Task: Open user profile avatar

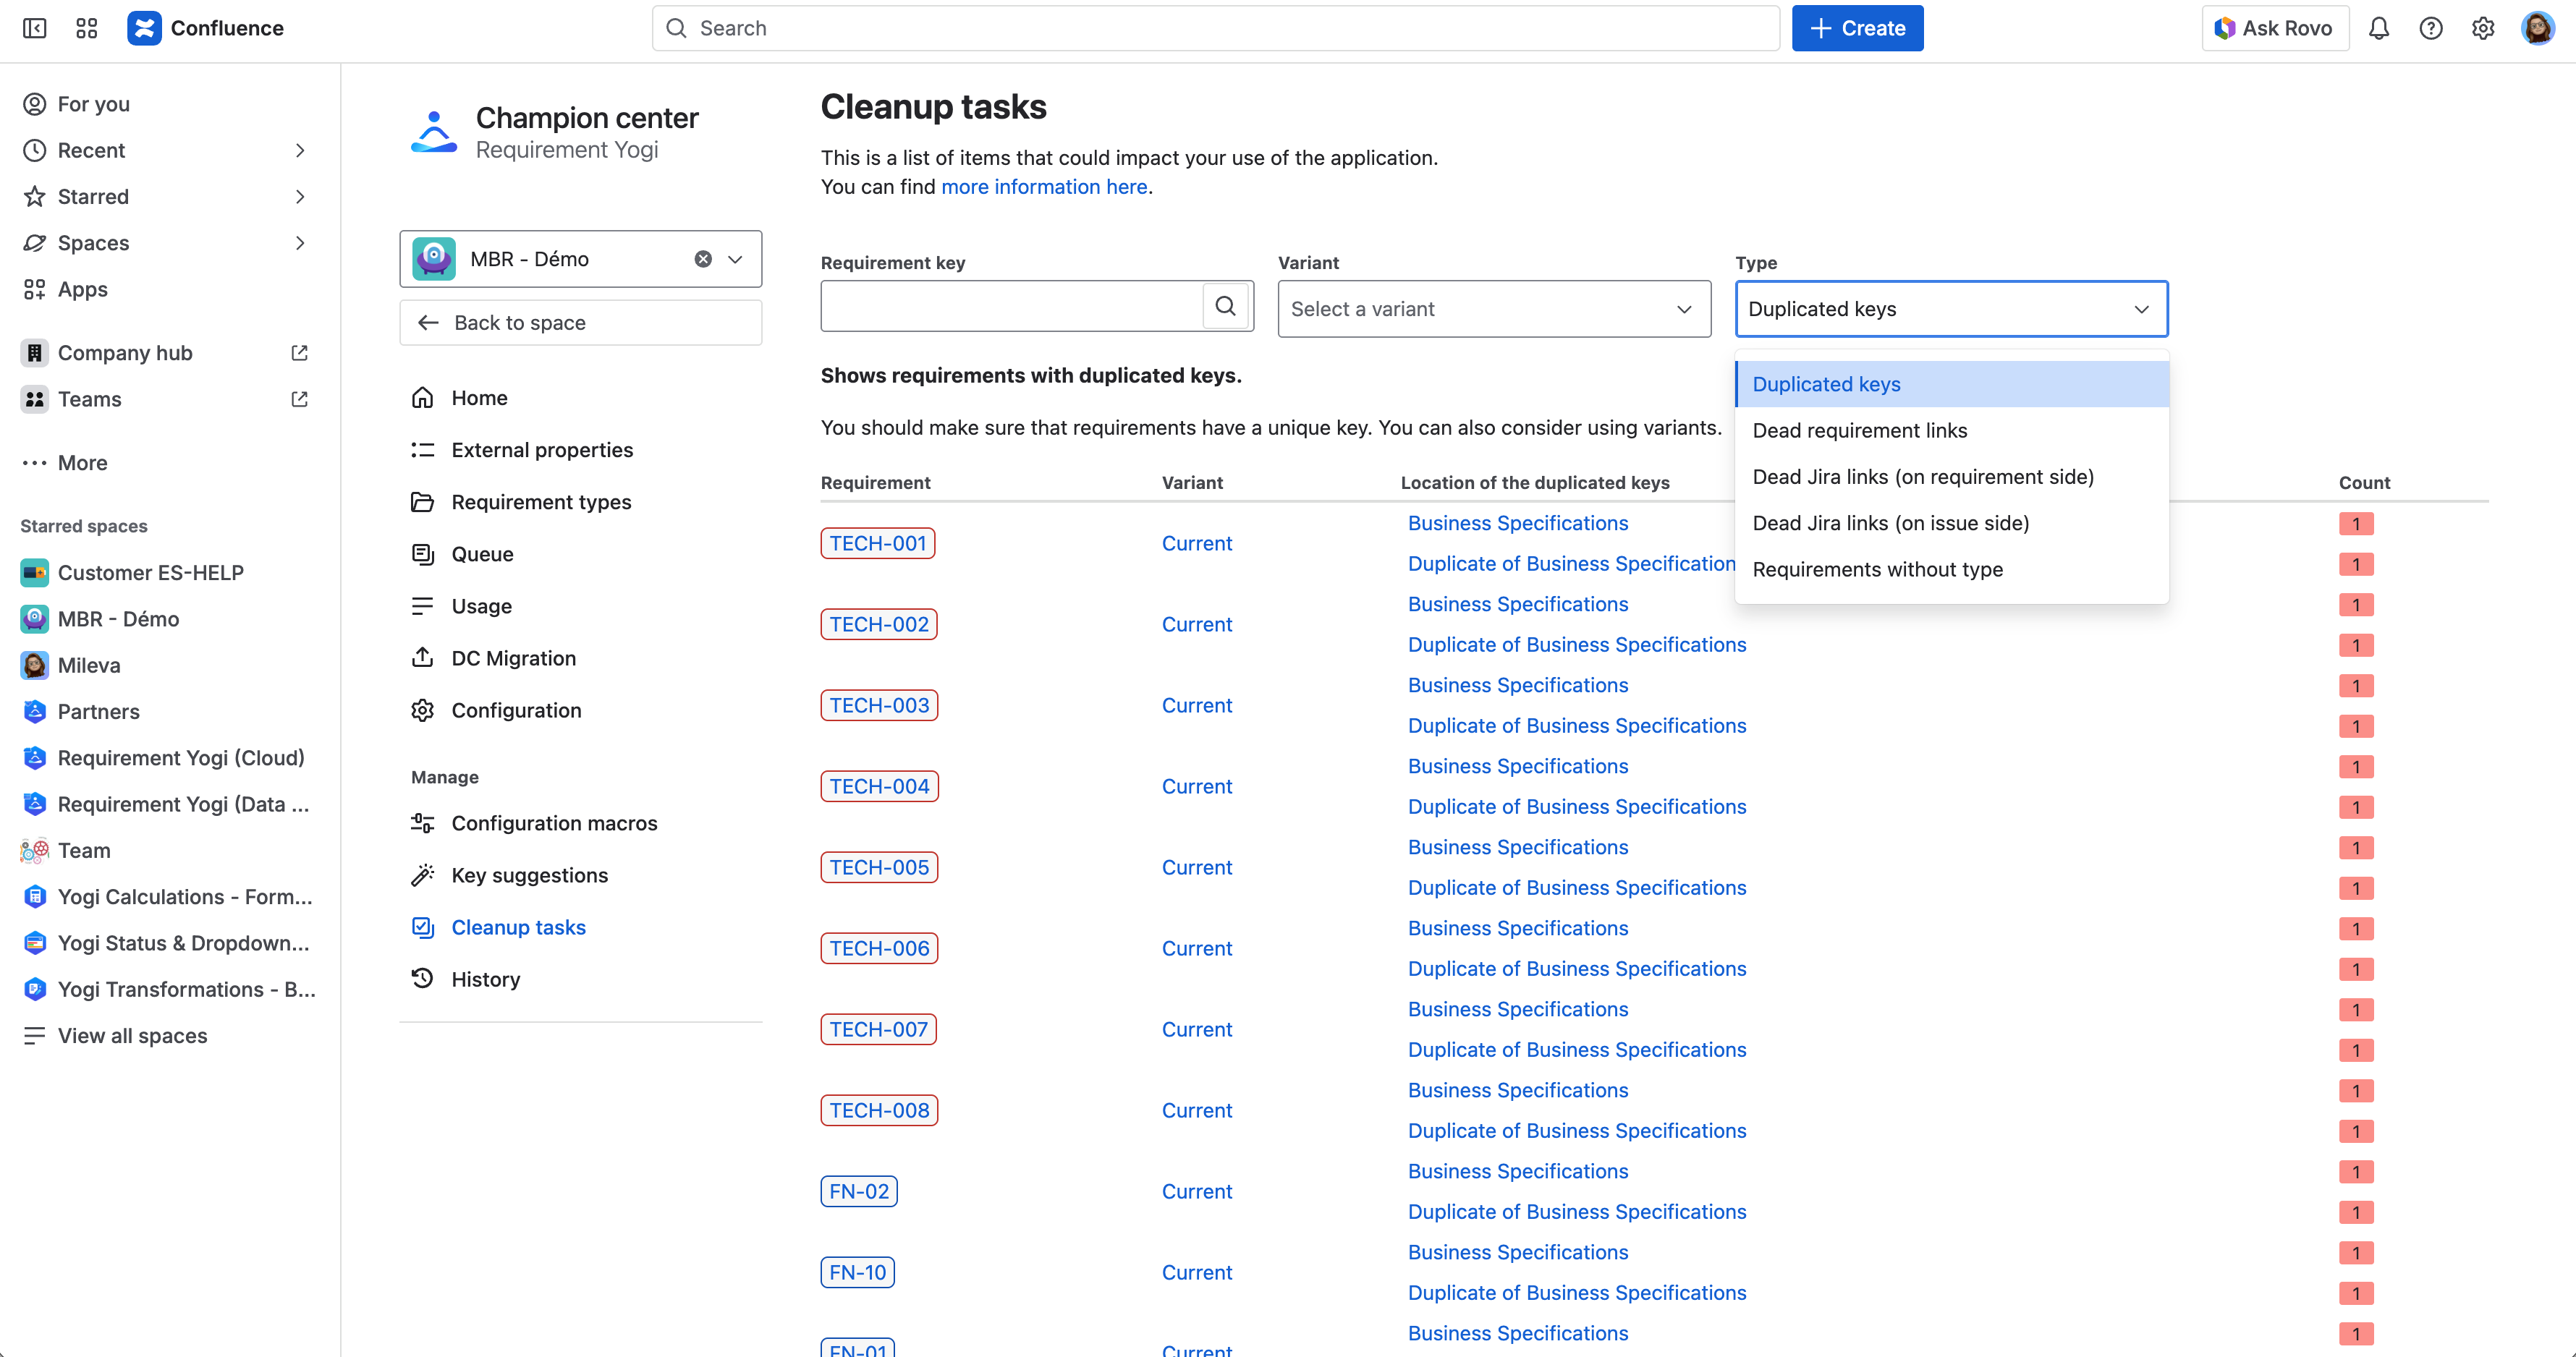Action: 2537,28
